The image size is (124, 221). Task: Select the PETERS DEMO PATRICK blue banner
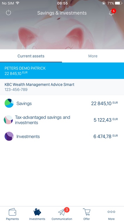pos(62,71)
